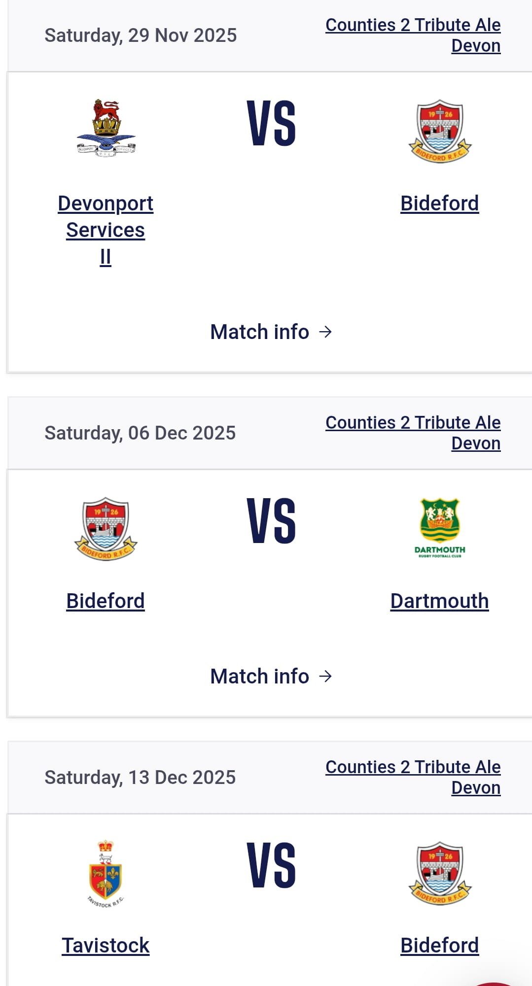
Task: Open Bideford link in 06 Dec fixture
Action: tap(106, 601)
